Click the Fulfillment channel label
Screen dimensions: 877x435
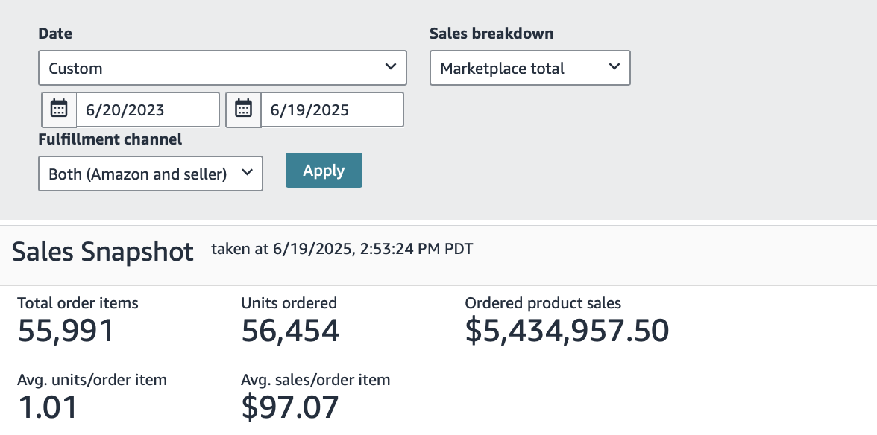(110, 139)
